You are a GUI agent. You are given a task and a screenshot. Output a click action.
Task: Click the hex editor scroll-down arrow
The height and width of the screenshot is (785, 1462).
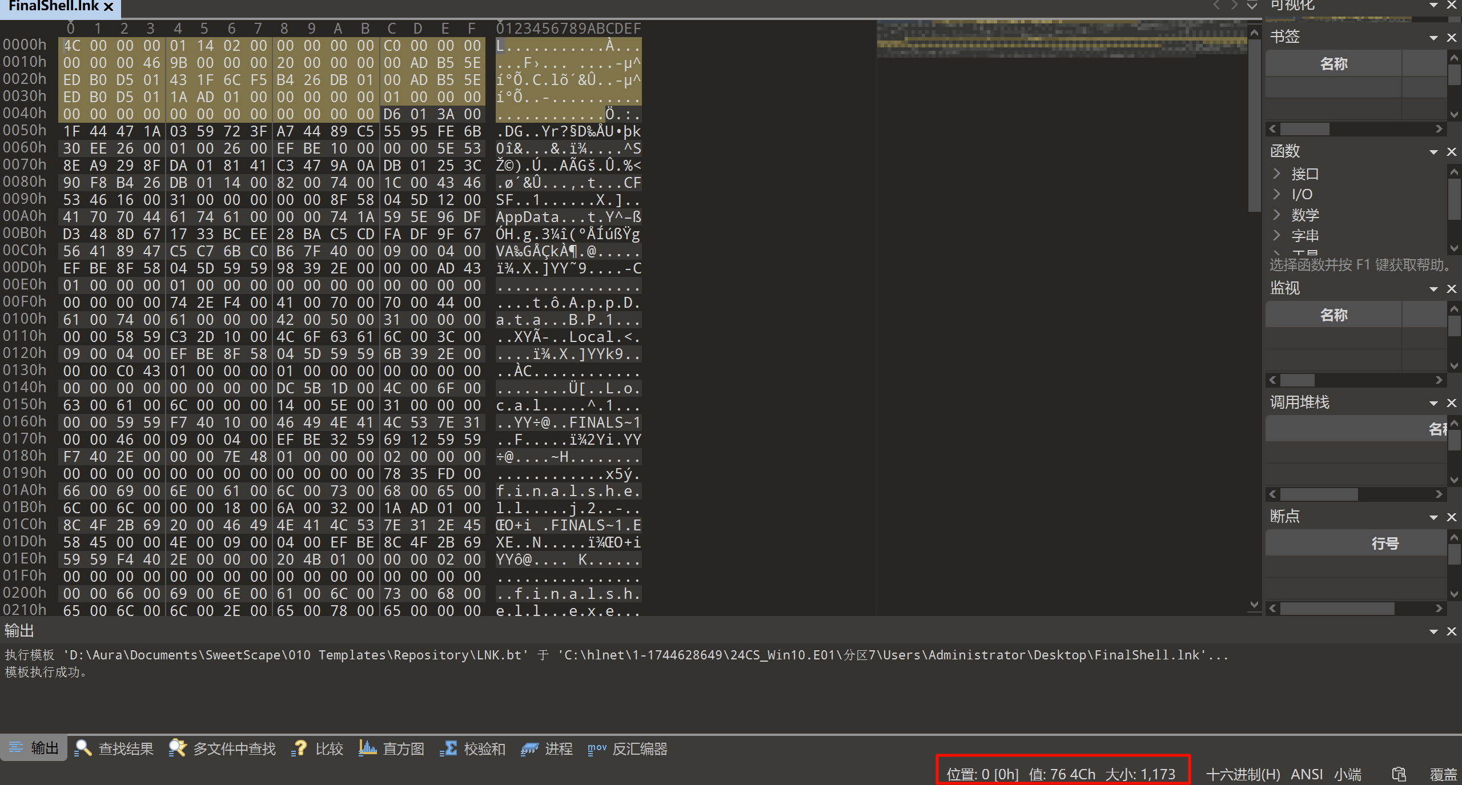click(x=1254, y=605)
